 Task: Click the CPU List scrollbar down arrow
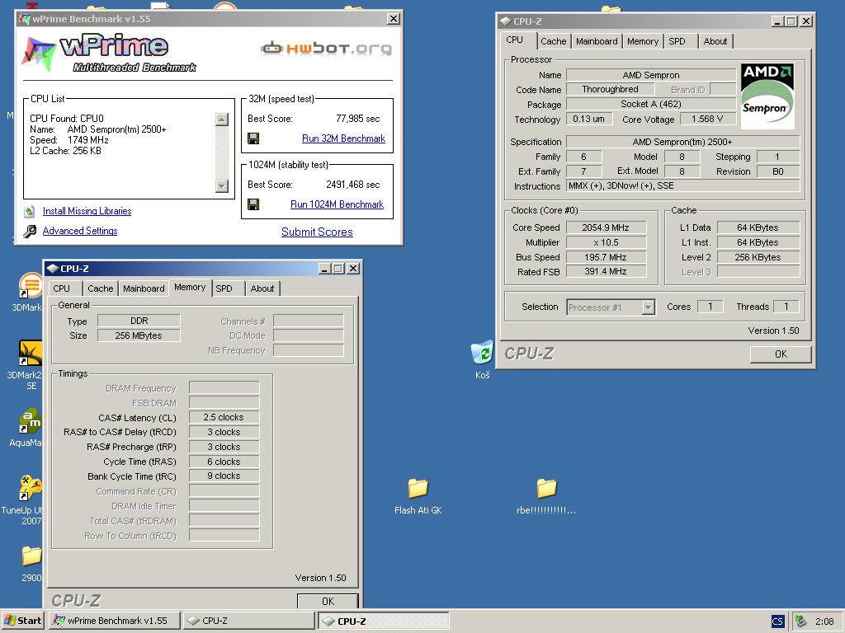tap(221, 186)
